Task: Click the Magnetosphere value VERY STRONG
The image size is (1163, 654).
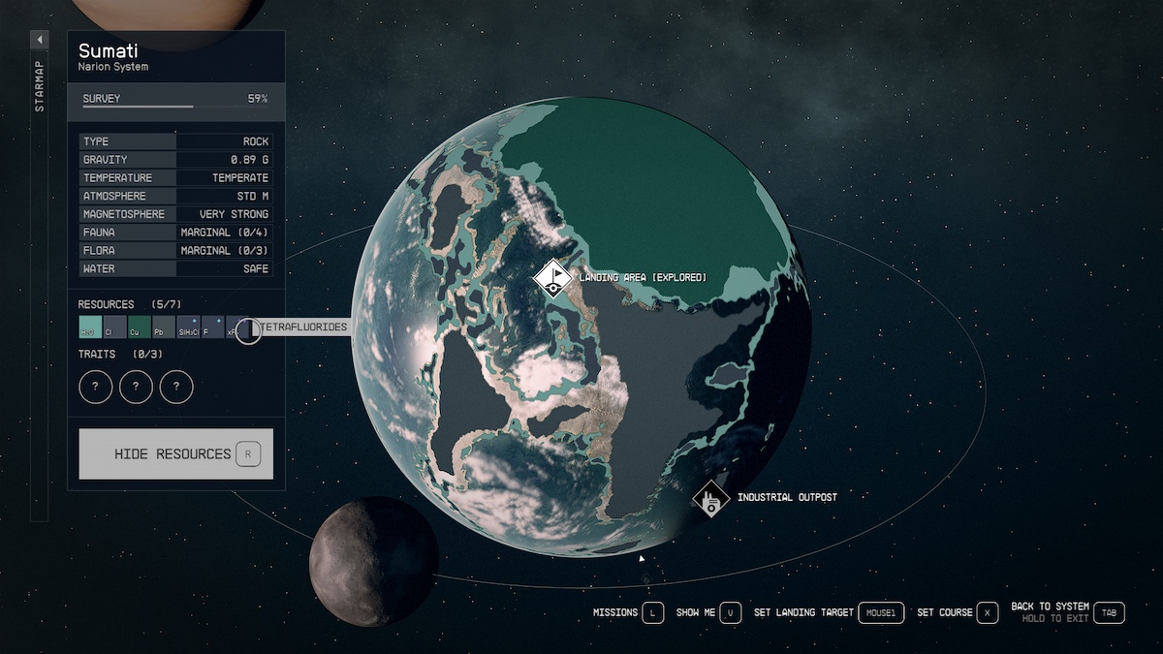Action: (x=235, y=214)
